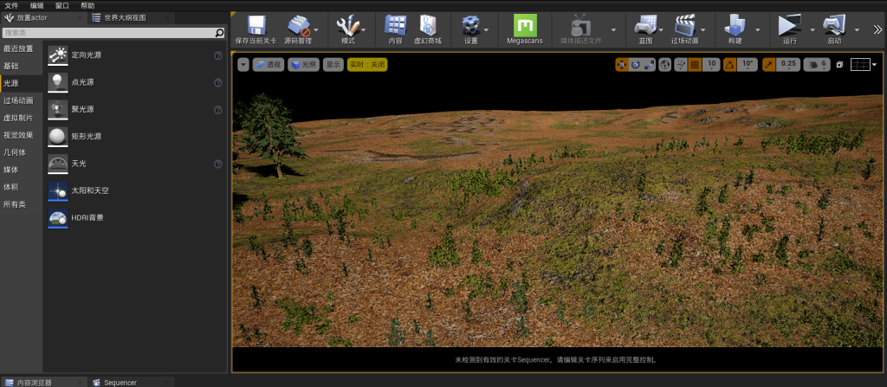Click the Realtime Off (实时：关闭) button
The height and width of the screenshot is (387, 887).
click(366, 64)
